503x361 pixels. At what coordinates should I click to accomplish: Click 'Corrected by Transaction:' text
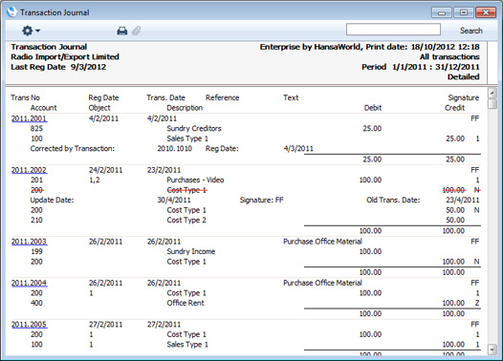click(x=73, y=149)
